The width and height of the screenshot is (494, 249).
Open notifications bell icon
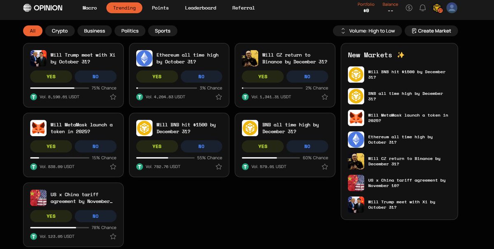click(423, 8)
